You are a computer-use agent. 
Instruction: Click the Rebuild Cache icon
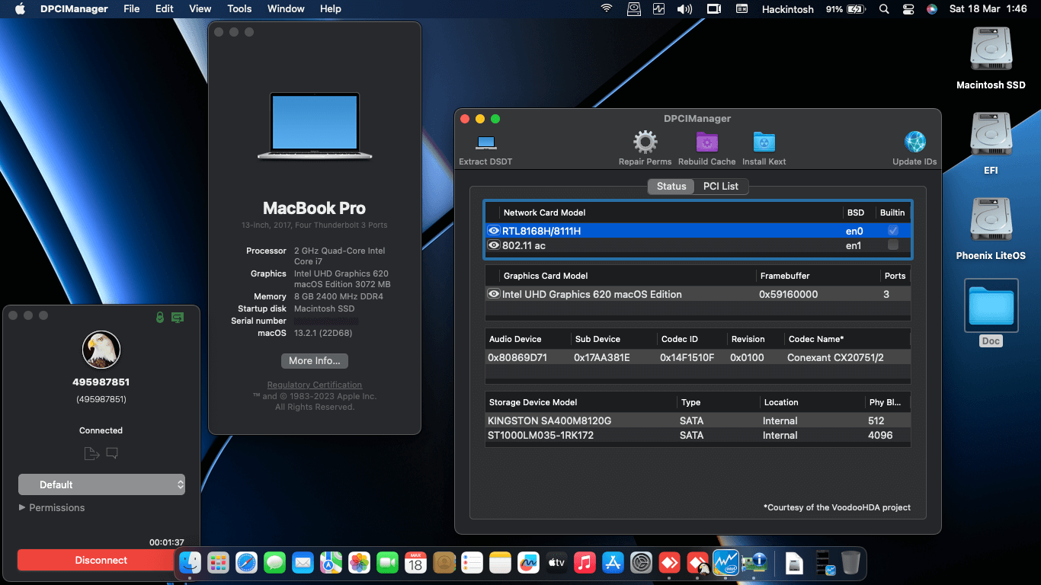707,142
